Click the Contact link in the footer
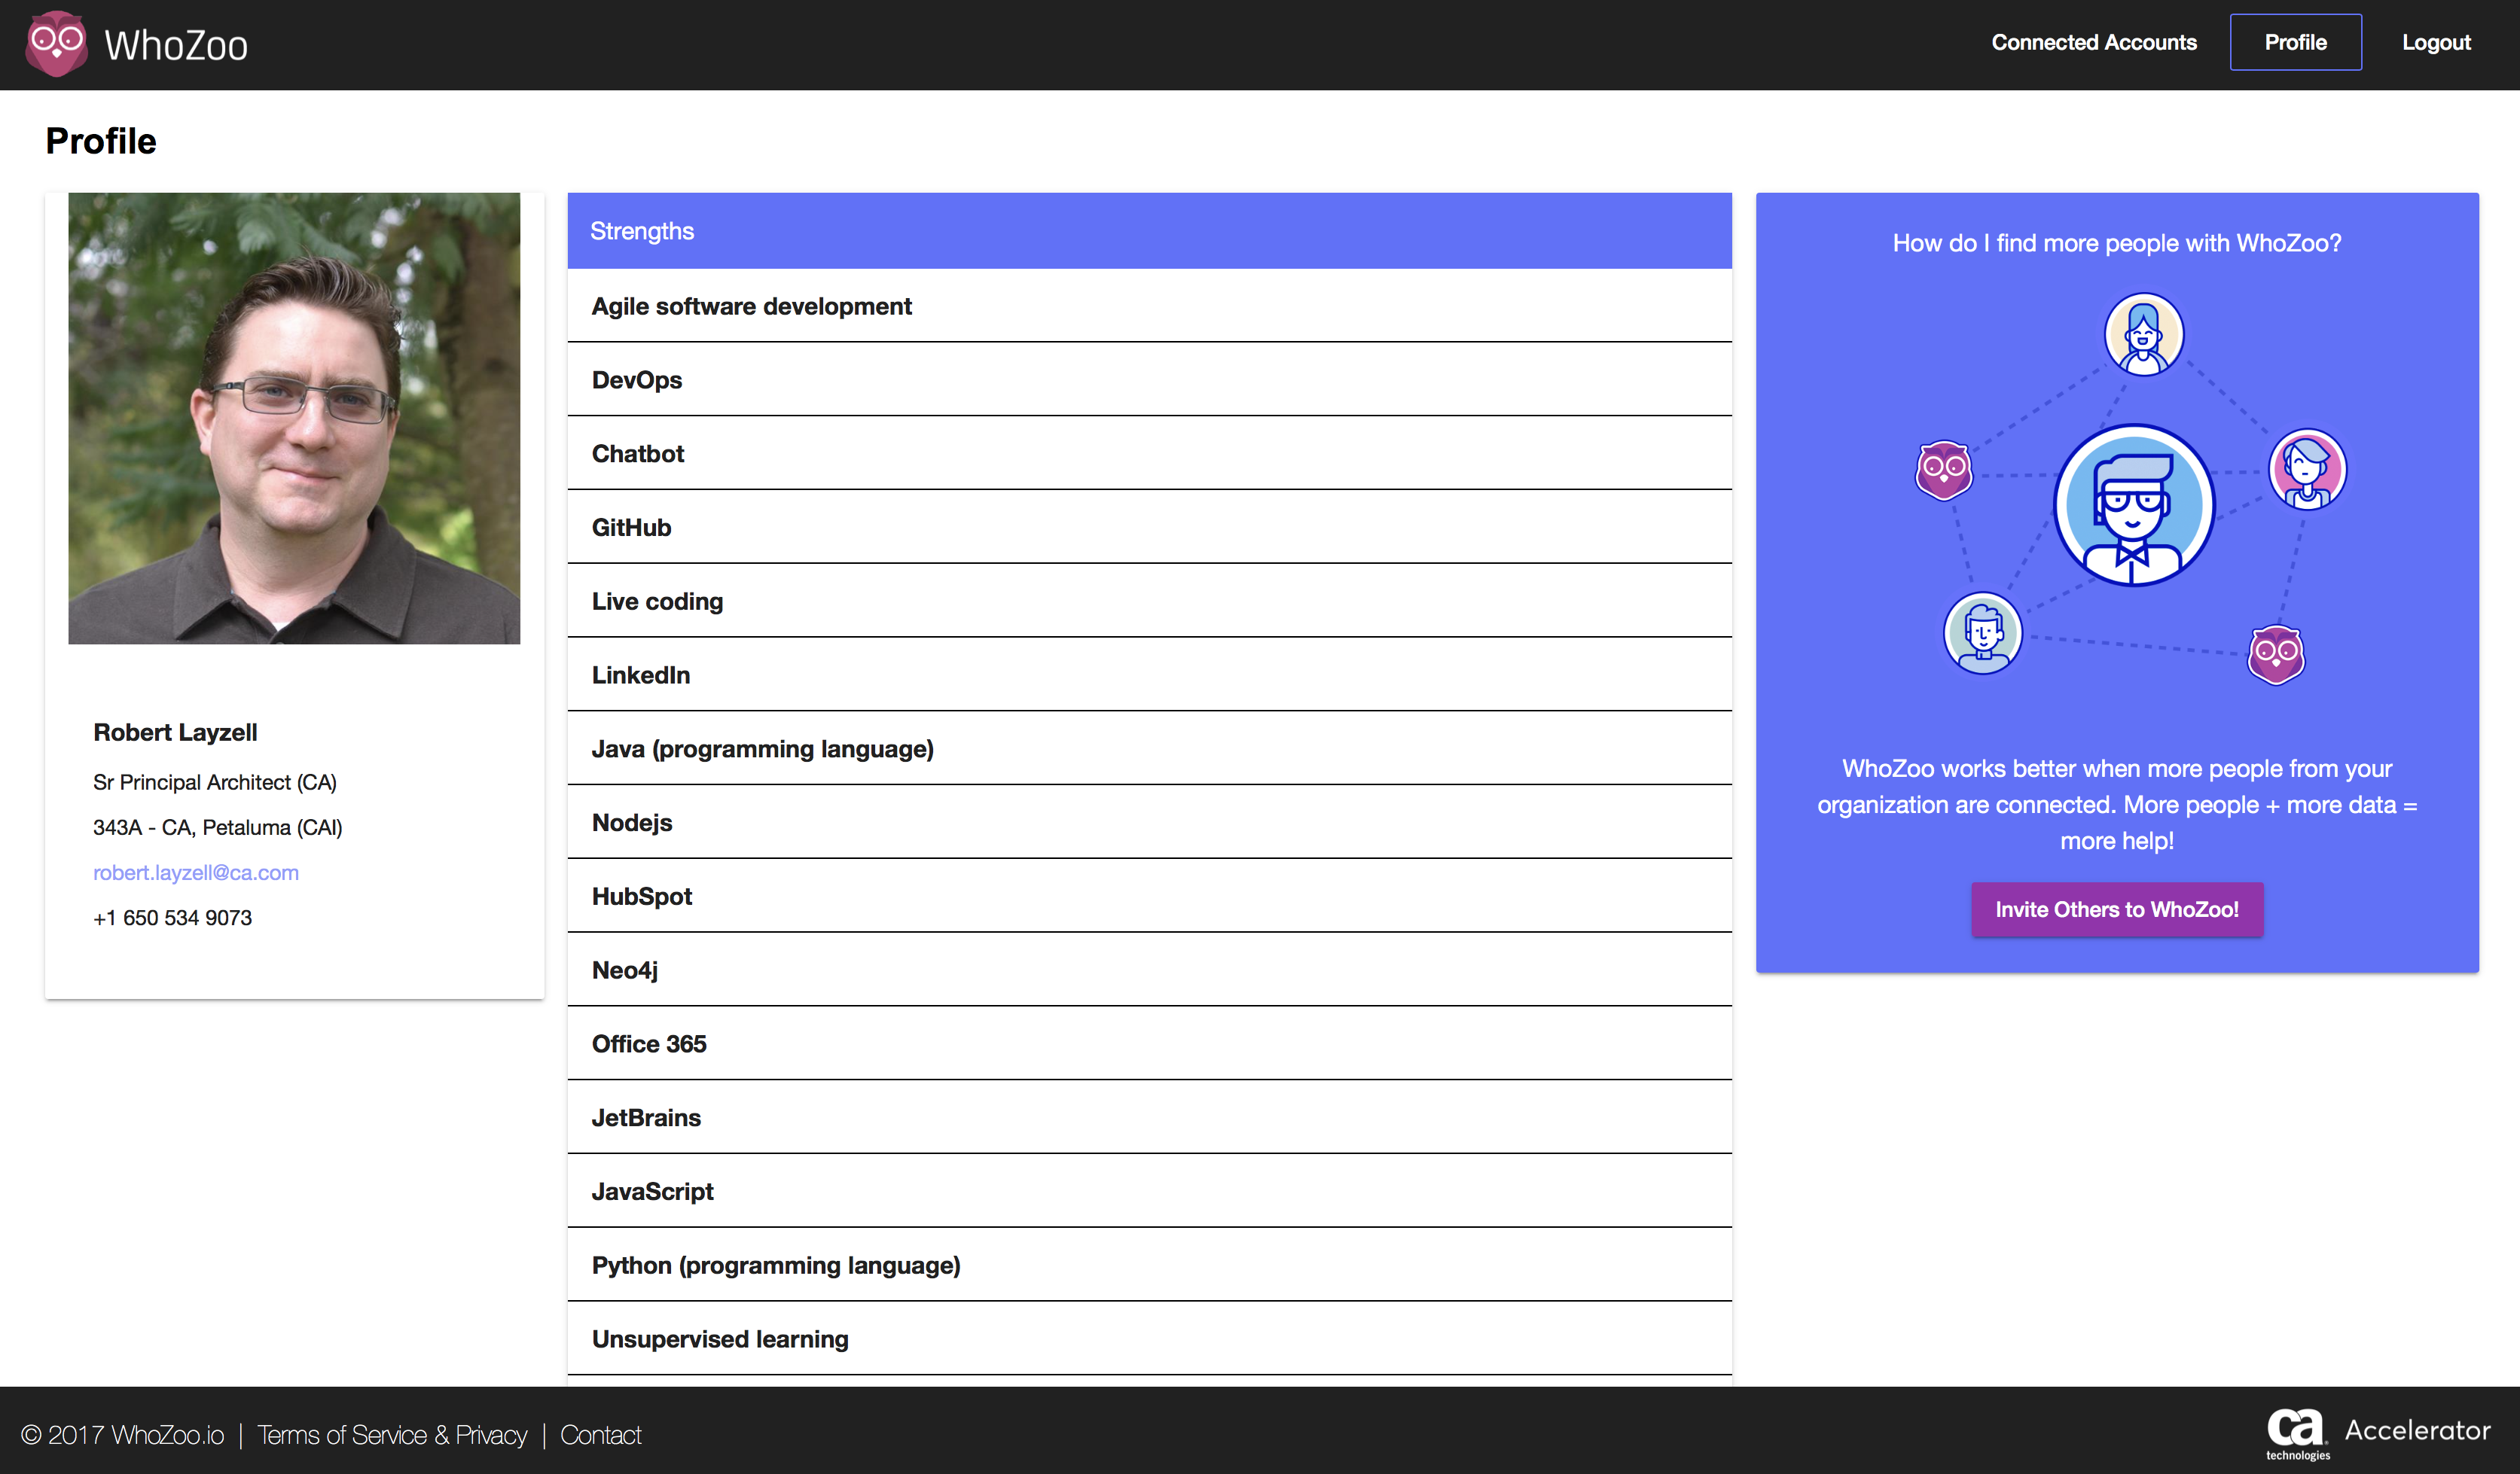The image size is (2520, 1474). tap(601, 1435)
